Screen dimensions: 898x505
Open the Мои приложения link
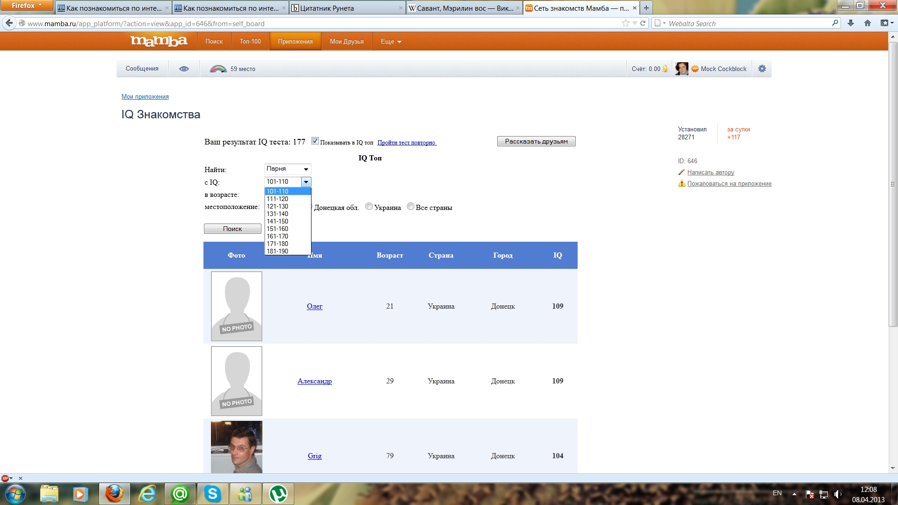click(x=145, y=97)
